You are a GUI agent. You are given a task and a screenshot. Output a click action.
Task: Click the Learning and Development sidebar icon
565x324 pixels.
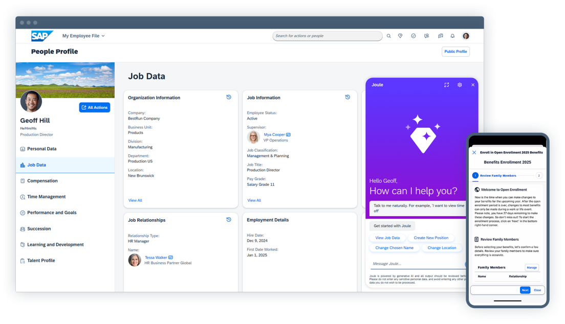pyautogui.click(x=23, y=245)
